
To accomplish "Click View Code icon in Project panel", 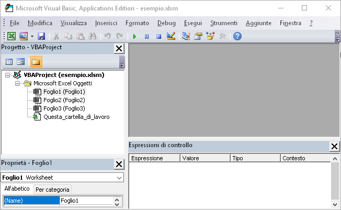I will point(9,62).
